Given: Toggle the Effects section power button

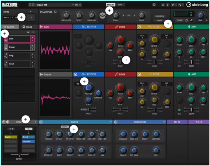Looking at the screenshot, I should point(4,122).
